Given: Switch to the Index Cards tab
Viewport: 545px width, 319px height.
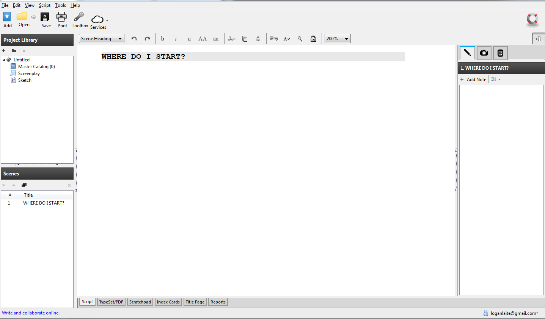Looking at the screenshot, I should pos(168,302).
